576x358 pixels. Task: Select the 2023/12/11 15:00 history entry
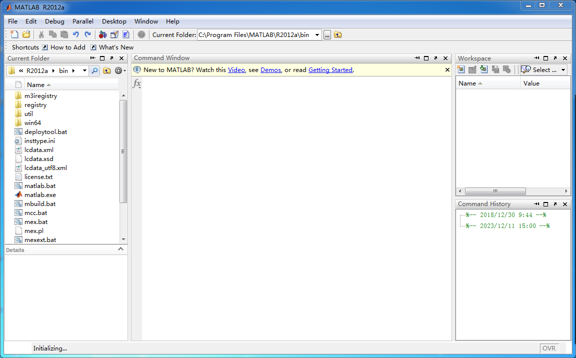(507, 226)
